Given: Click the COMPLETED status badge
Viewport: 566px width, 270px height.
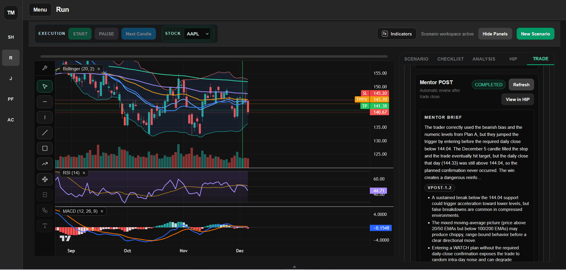Looking at the screenshot, I should click(x=489, y=84).
